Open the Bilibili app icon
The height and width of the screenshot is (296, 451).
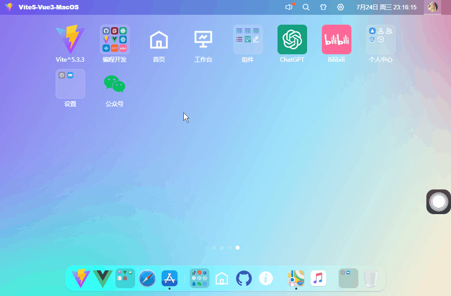point(336,39)
